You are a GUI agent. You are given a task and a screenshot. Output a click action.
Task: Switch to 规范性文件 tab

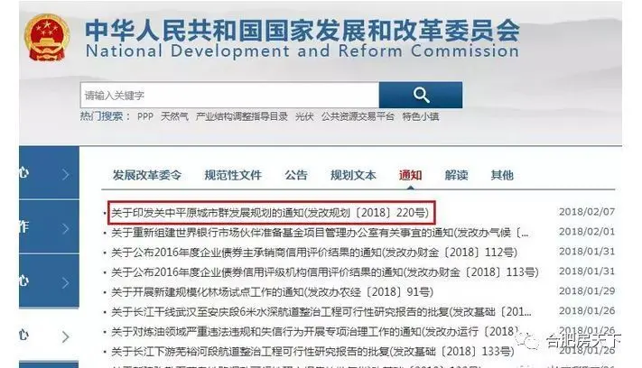(233, 175)
